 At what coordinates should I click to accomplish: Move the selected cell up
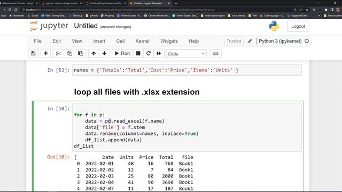[94, 53]
